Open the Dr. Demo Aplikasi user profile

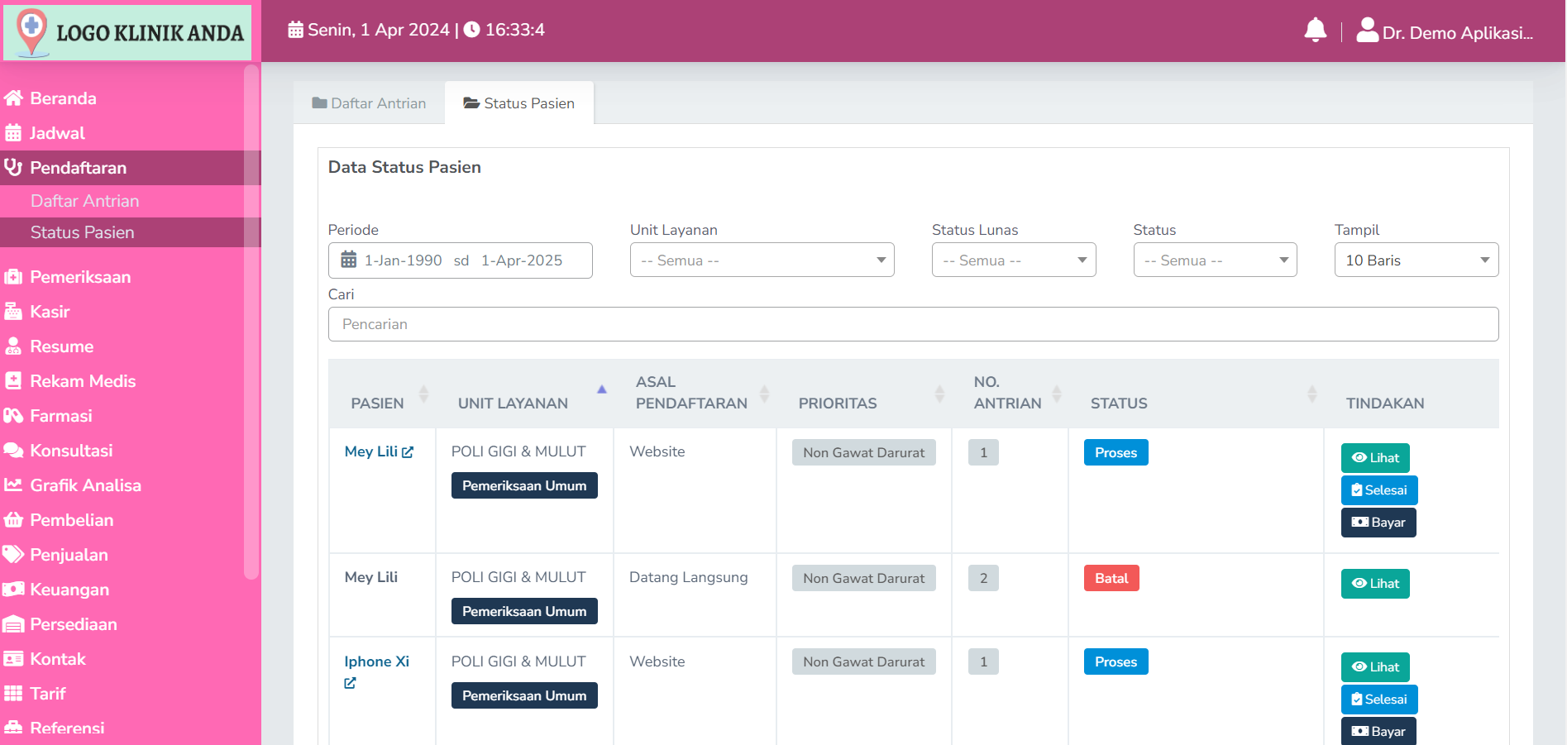click(x=1444, y=32)
